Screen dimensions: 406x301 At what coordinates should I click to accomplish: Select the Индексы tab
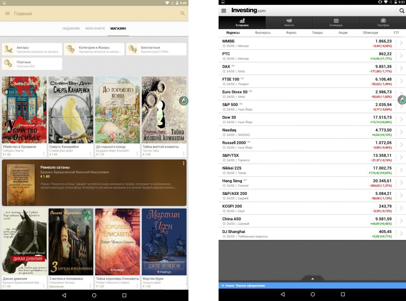click(233, 33)
